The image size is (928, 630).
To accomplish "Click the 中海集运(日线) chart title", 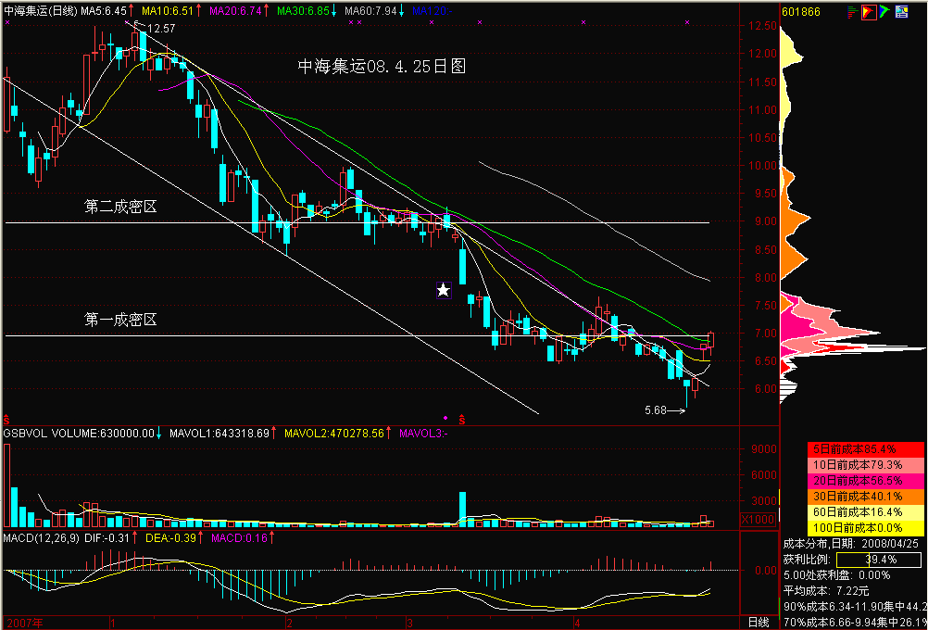I will [40, 10].
